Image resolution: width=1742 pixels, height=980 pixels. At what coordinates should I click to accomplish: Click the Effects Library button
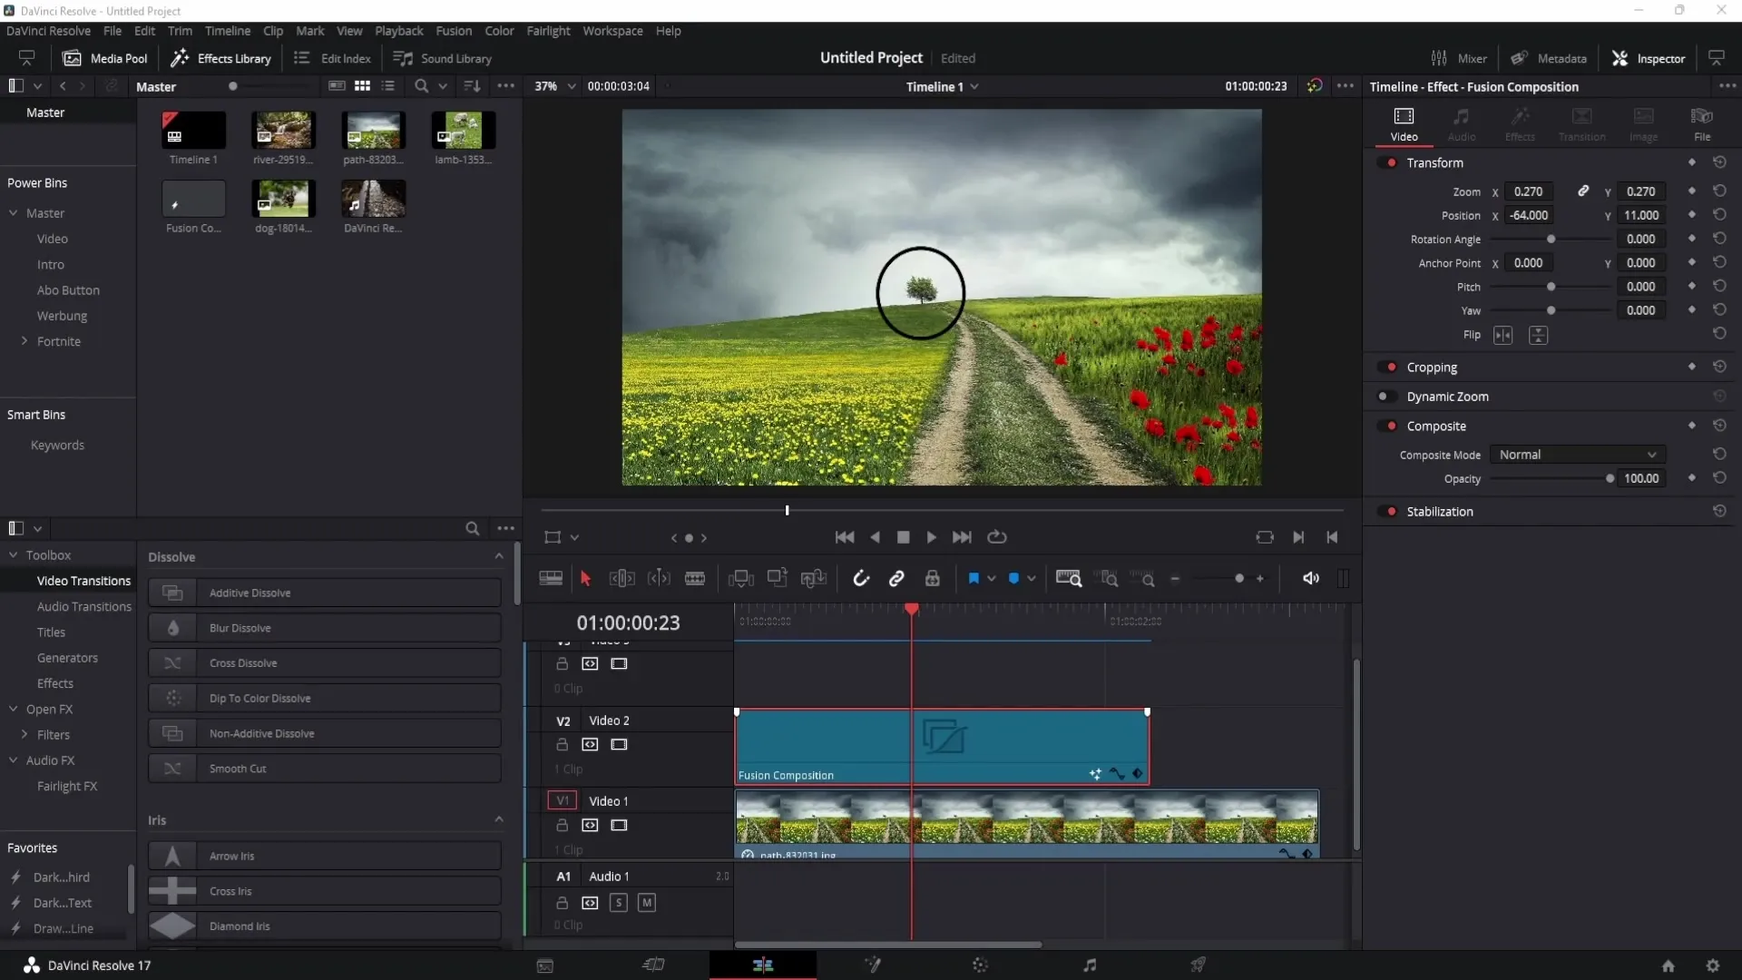[x=221, y=57]
